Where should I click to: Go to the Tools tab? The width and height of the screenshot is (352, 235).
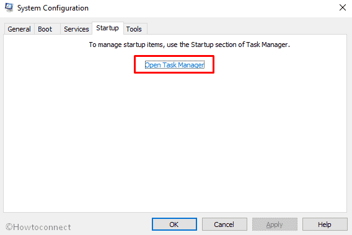pos(135,29)
